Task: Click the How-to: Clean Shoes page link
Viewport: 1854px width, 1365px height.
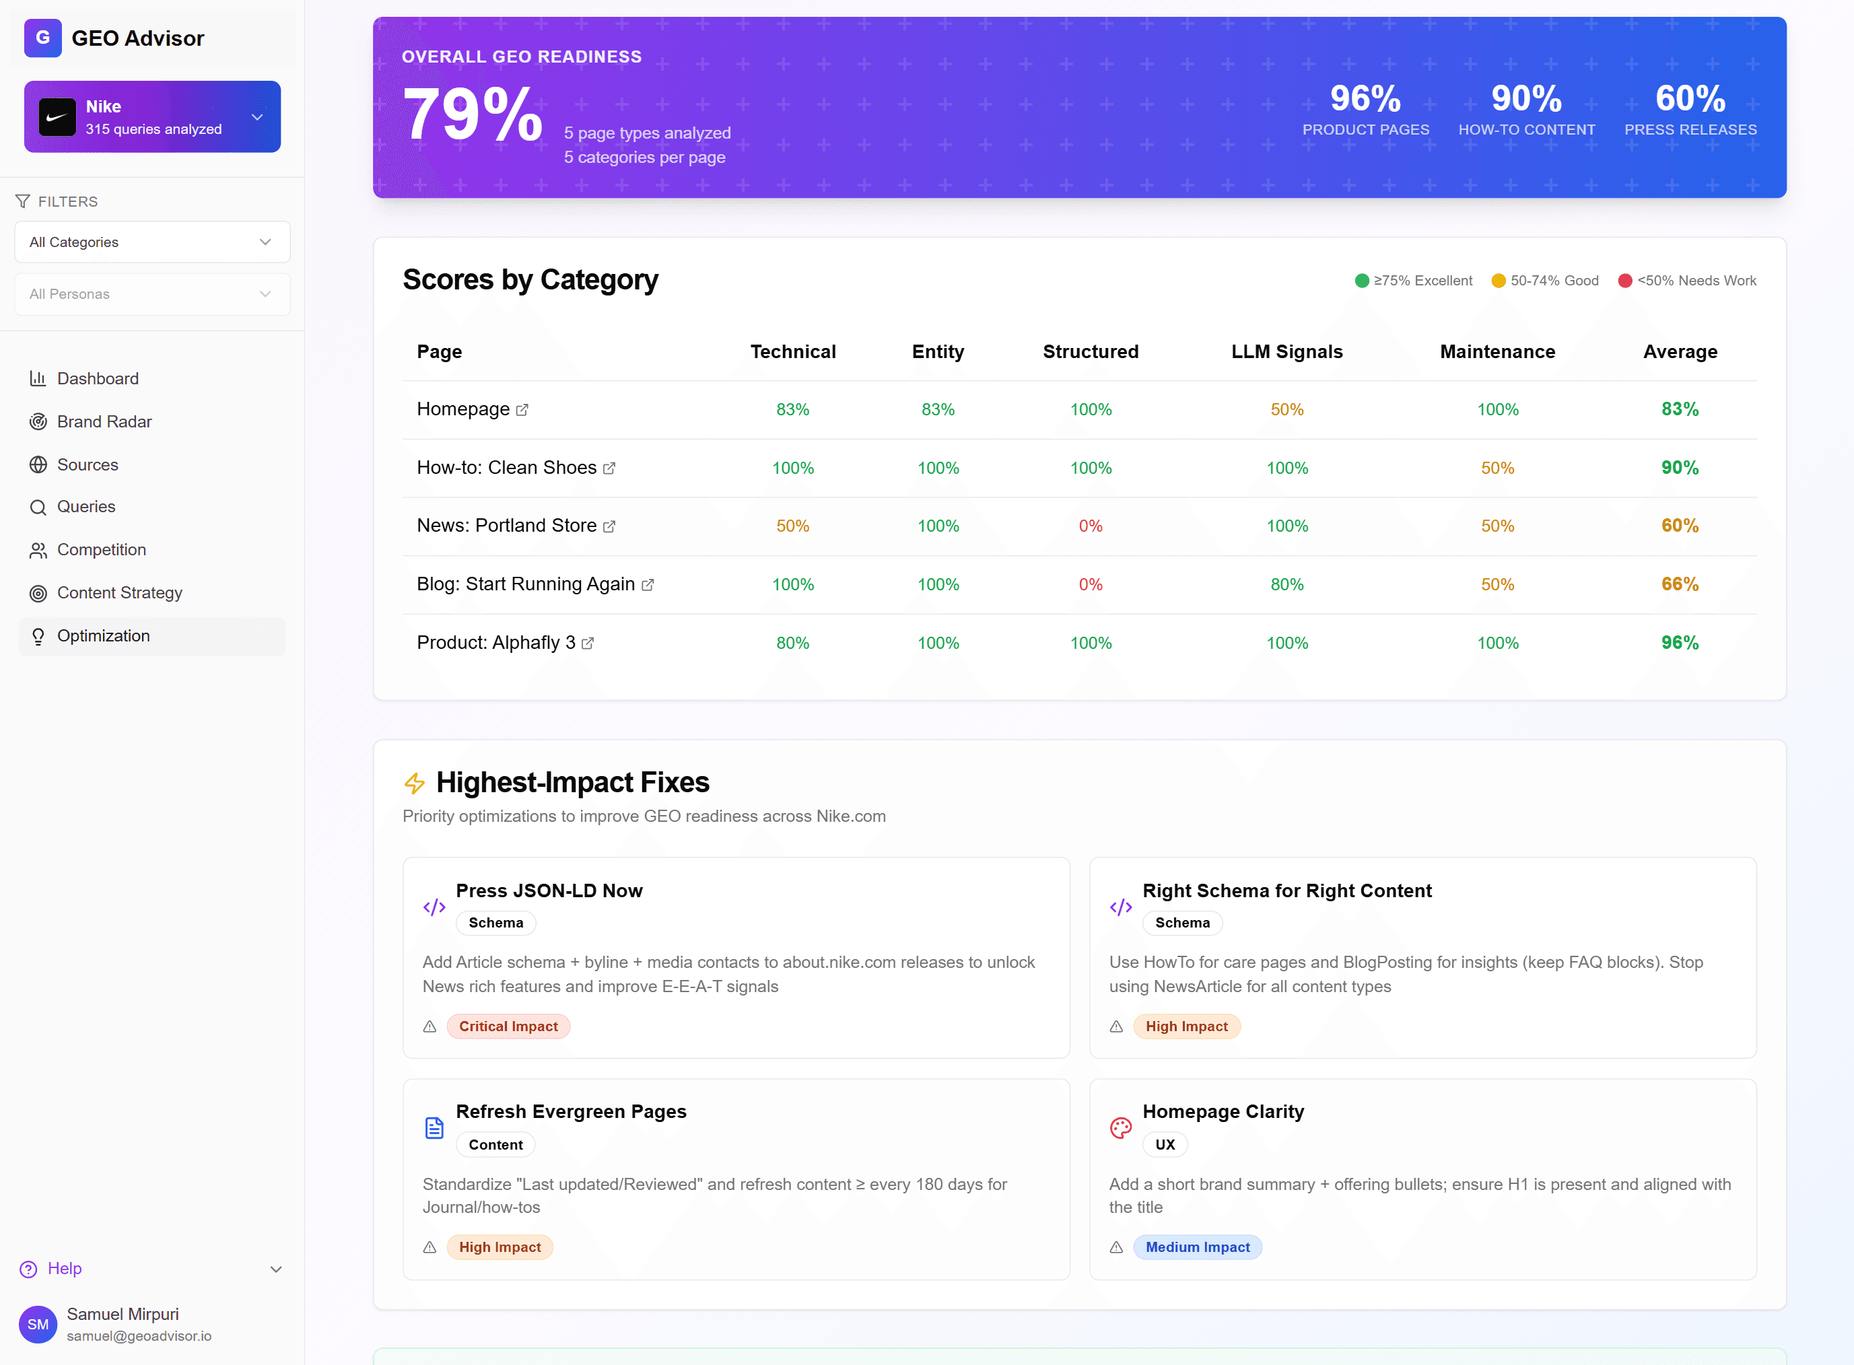Action: [506, 468]
